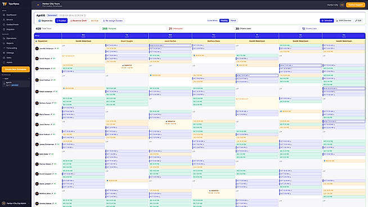Click the Dispatcher row expand icon

click(x=36, y=41)
